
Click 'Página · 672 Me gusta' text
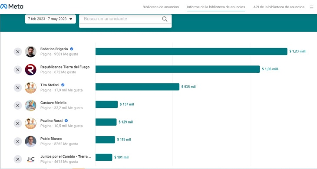(58, 72)
